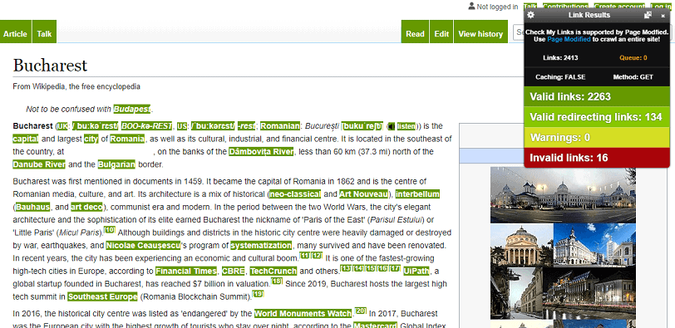Open the UiPath link
Viewport: 675px width, 328px height.
(416, 272)
